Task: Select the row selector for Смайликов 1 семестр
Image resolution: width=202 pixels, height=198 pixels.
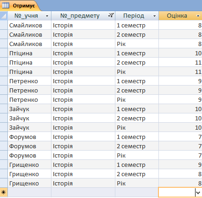Action: tap(4, 25)
